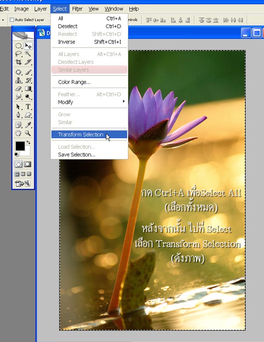Swap foreground and background colors
The image size is (264, 342).
[x=29, y=142]
